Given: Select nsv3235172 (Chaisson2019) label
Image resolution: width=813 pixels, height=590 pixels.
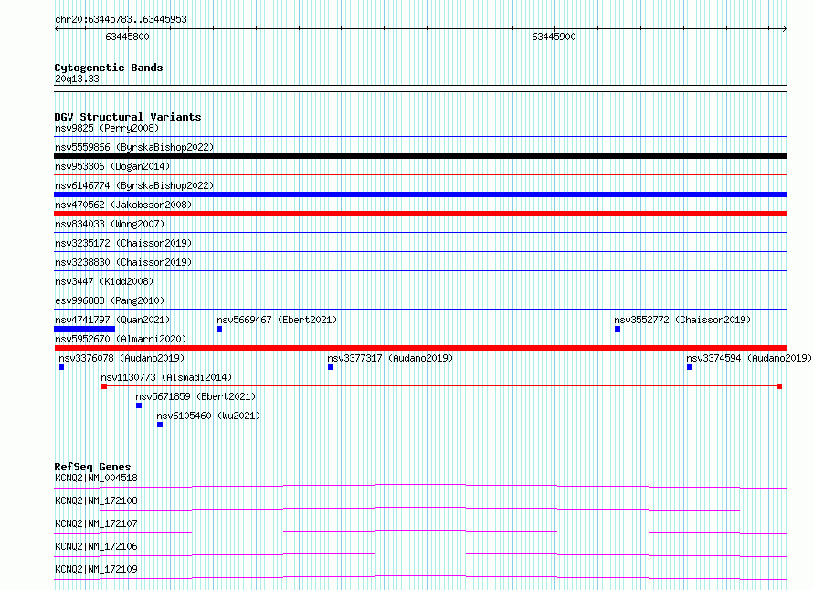Looking at the screenshot, I should [123, 243].
